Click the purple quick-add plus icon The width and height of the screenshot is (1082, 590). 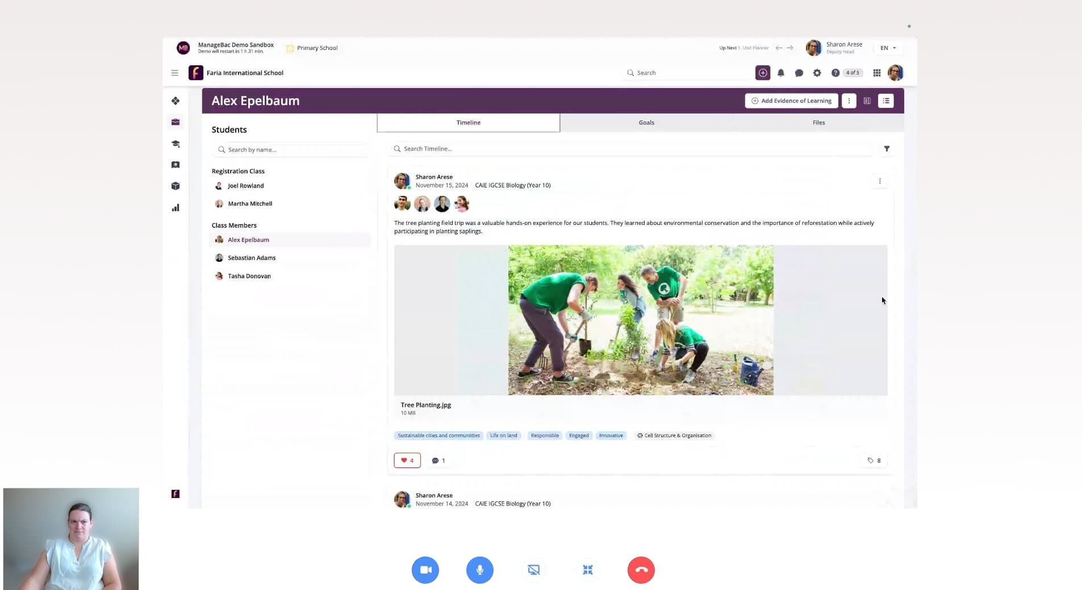(x=763, y=73)
